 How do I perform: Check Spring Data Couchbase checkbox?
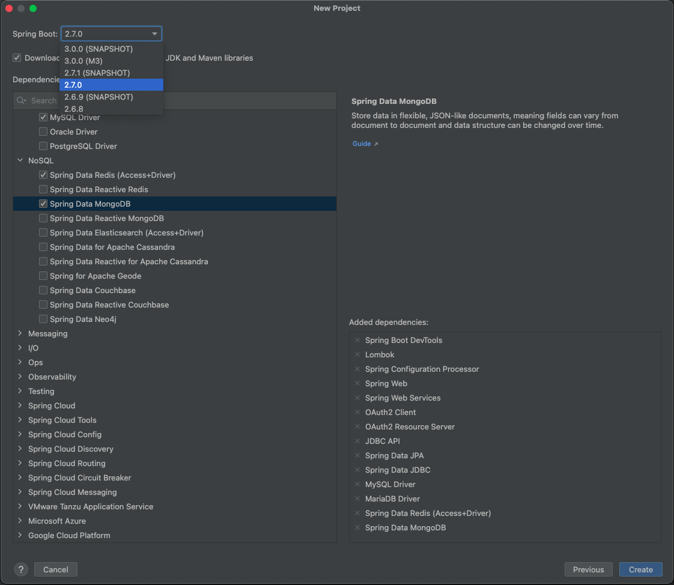pyautogui.click(x=43, y=290)
